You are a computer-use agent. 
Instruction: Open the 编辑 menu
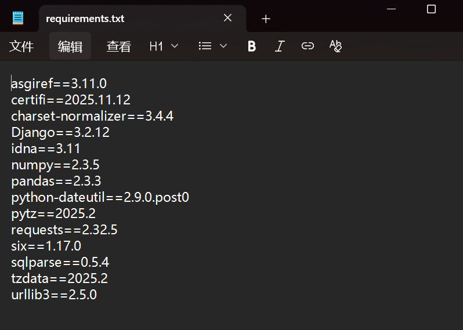click(70, 46)
